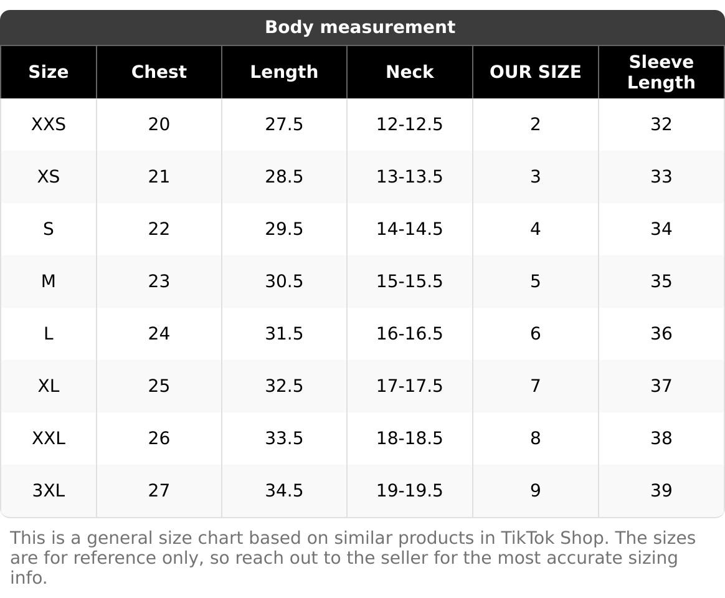Image resolution: width=725 pixels, height=598 pixels.
Task: Click the Body measurement title bar
Action: [360, 27]
